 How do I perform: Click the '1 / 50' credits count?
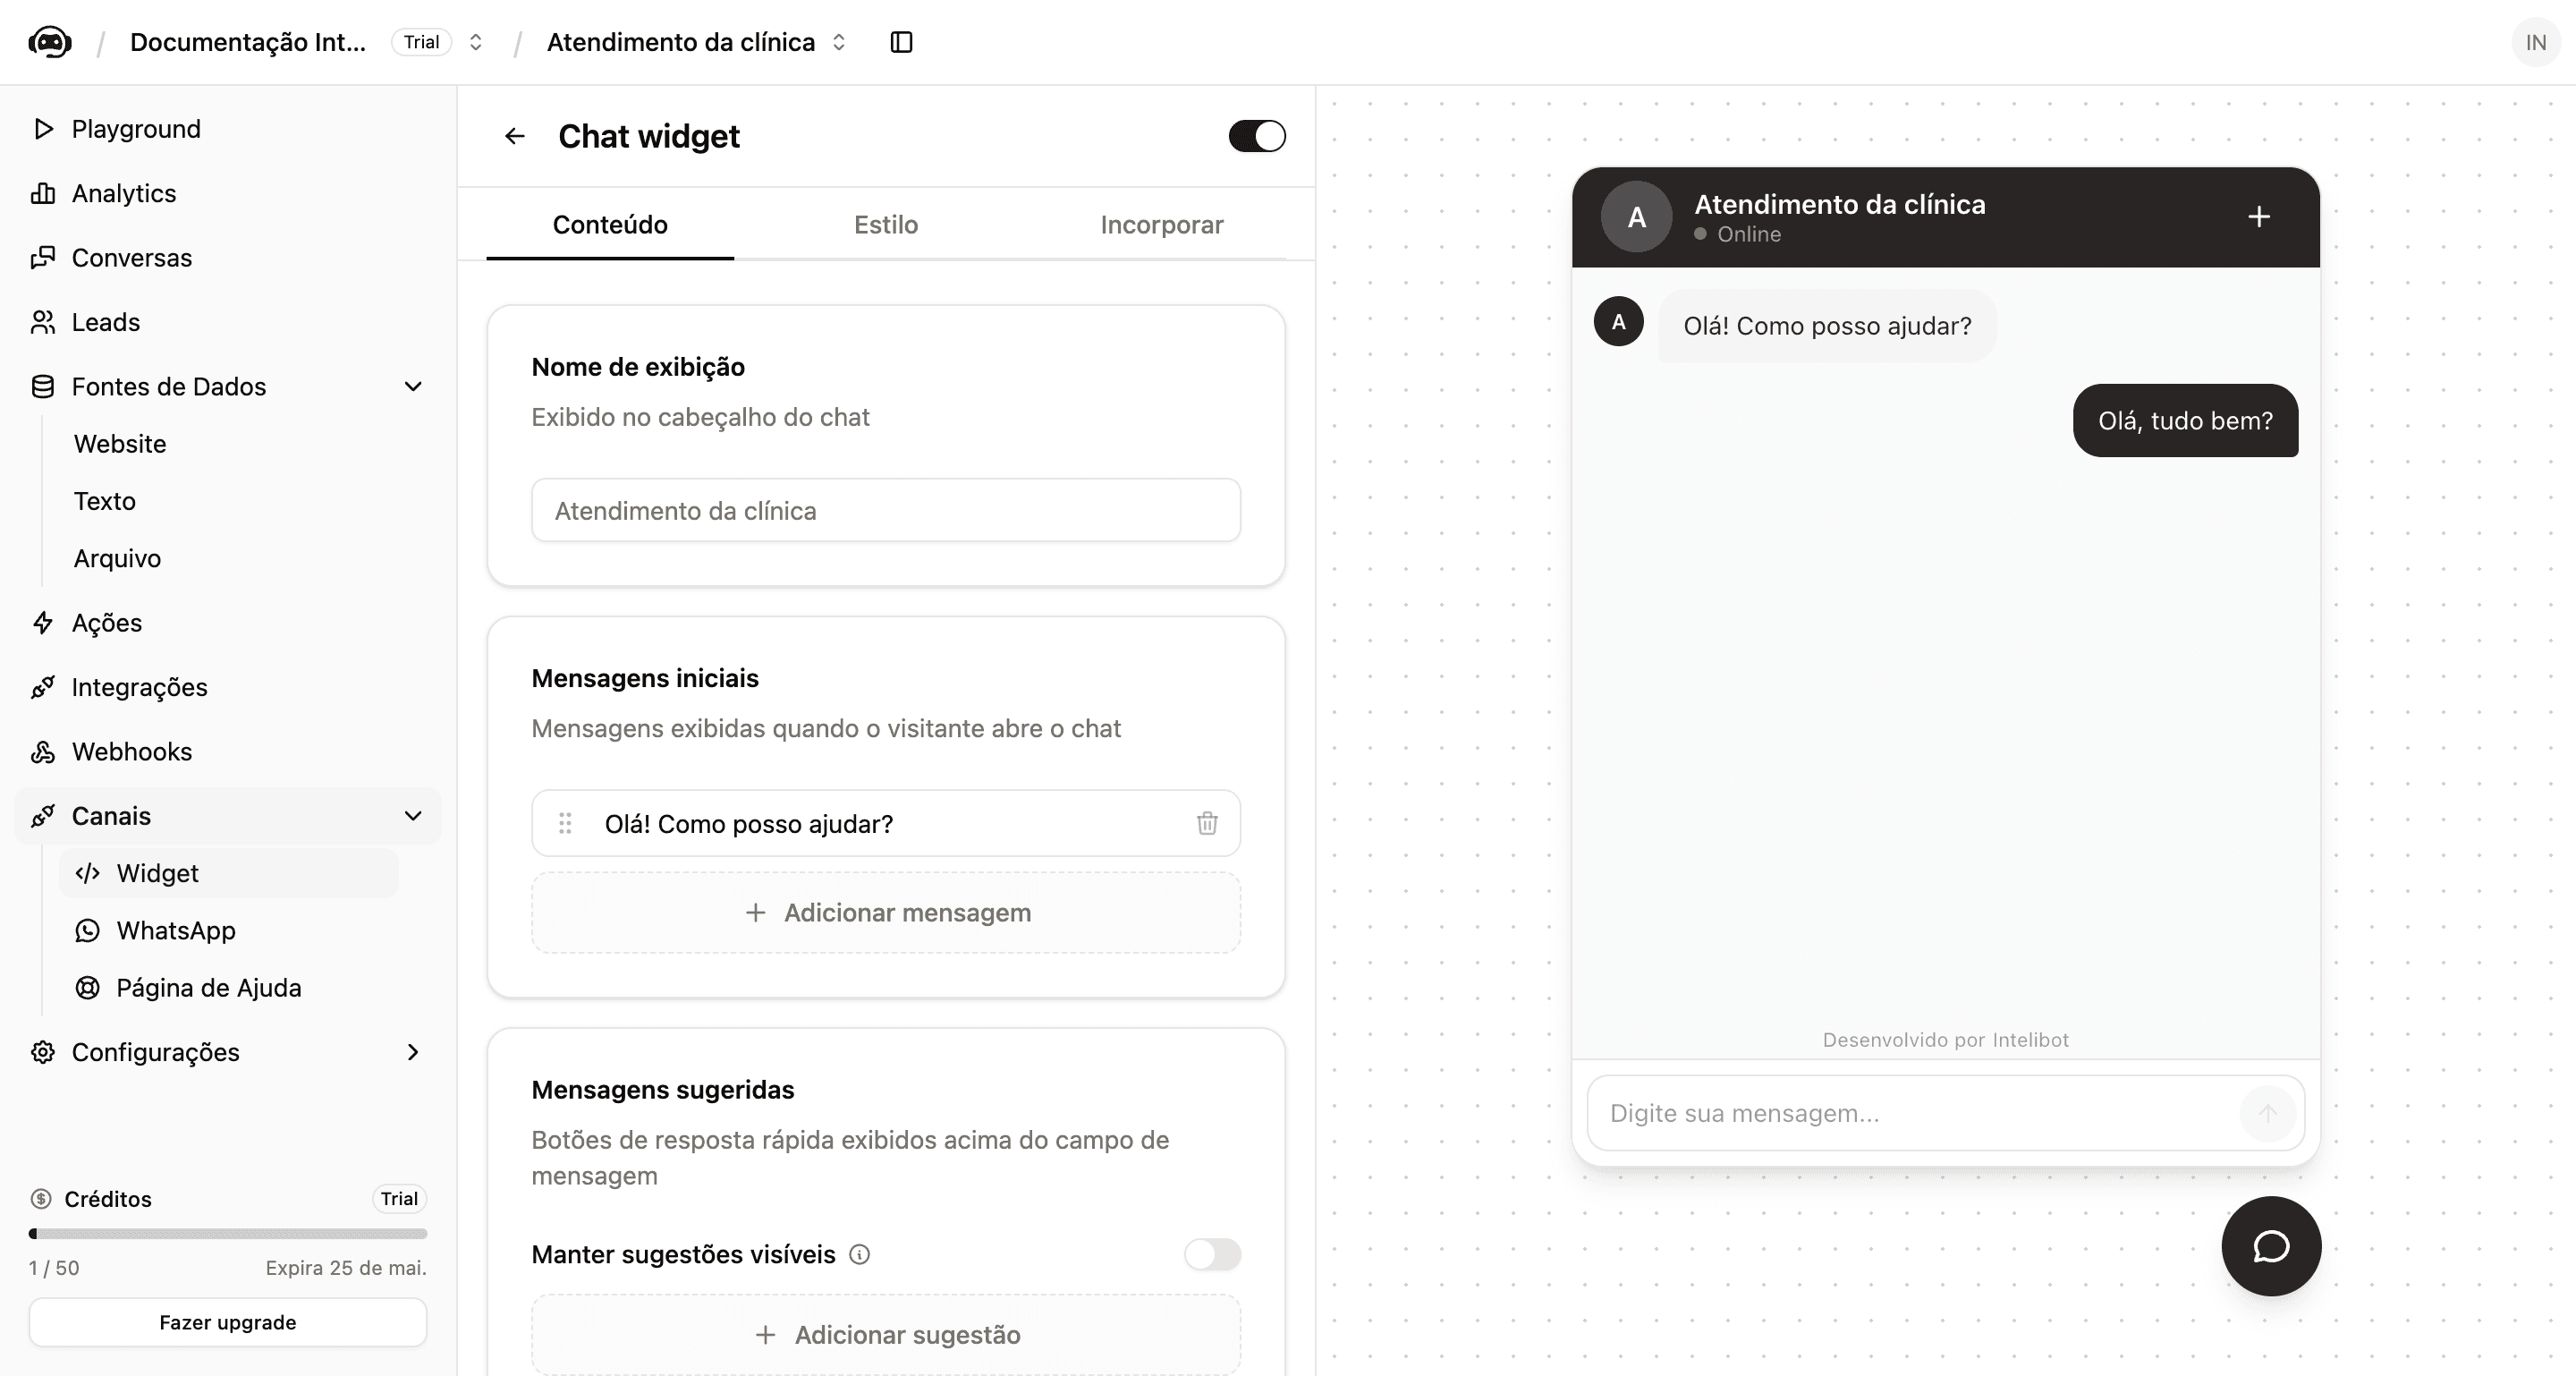[54, 1268]
